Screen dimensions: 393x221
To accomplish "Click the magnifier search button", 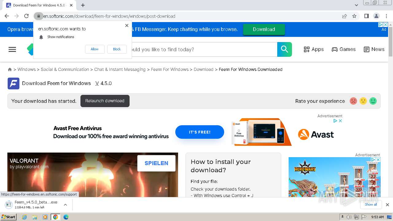I will 285,49.
